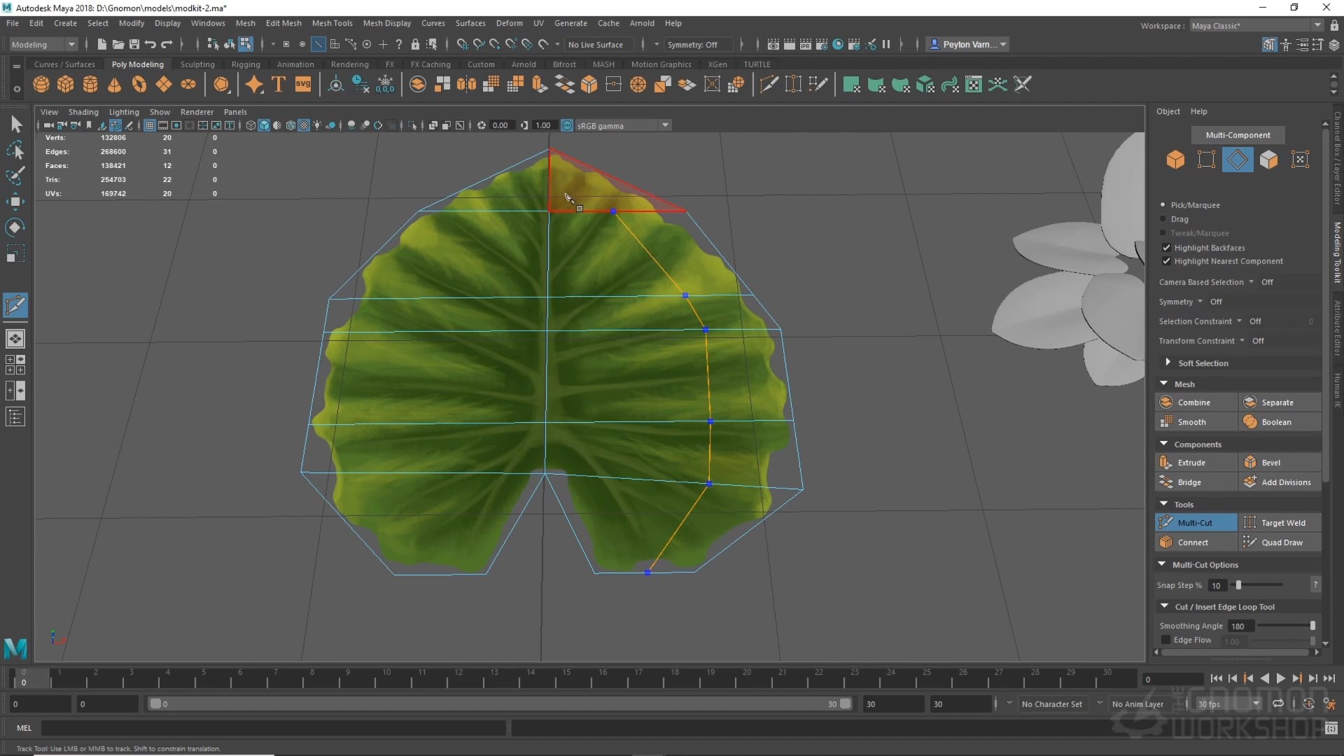Viewport: 1344px width, 756px height.
Task: Adjust the Snap Step percent slider
Action: tap(1238, 585)
